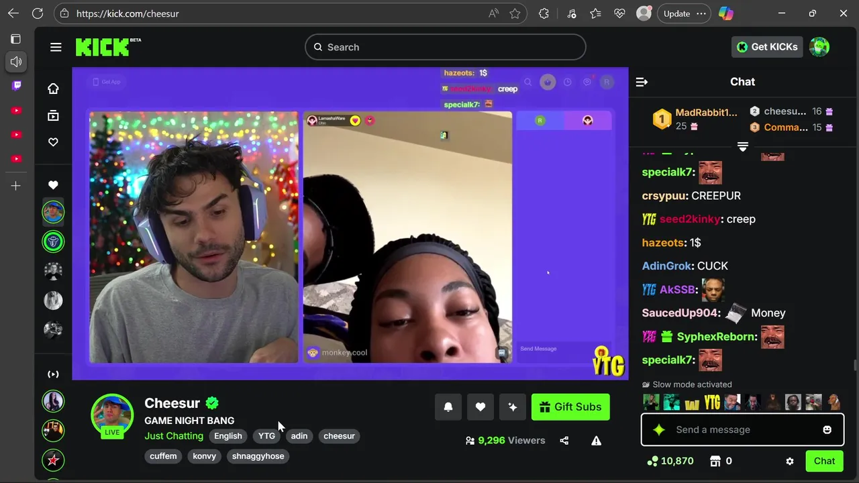Click username SaucedUp904 in chat
Image resolution: width=859 pixels, height=483 pixels.
[680, 313]
